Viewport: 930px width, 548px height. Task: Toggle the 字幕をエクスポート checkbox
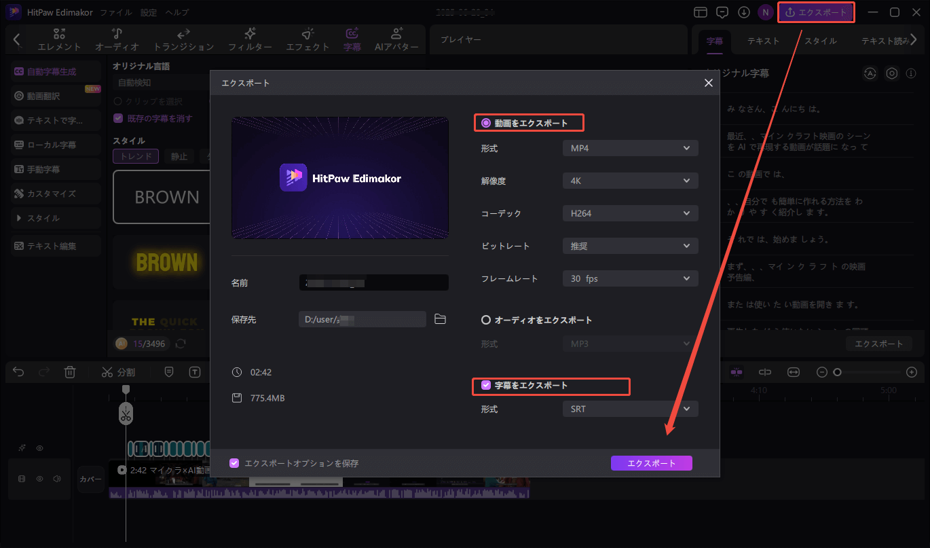pos(486,385)
